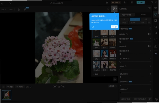Select the tool icon with New badge
159x103 pixels.
click(25, 10)
